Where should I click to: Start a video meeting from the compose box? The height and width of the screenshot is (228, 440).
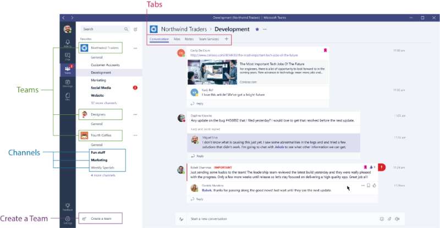397,219
